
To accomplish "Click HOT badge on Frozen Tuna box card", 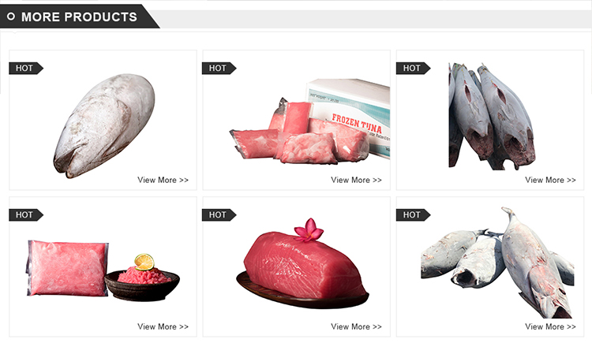I will click(x=219, y=69).
